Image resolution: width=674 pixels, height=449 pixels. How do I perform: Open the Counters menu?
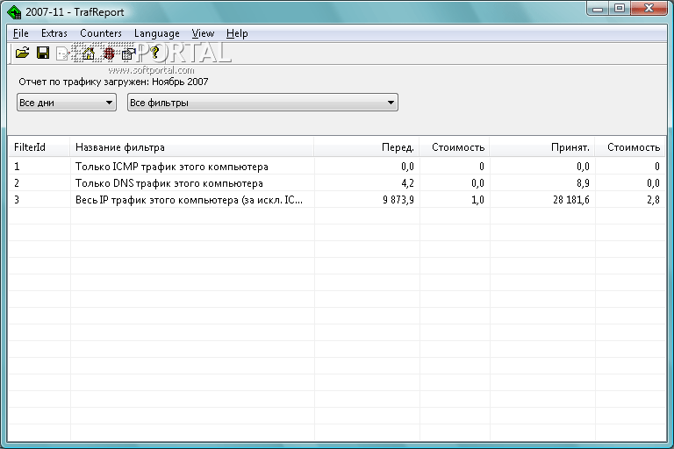[101, 33]
